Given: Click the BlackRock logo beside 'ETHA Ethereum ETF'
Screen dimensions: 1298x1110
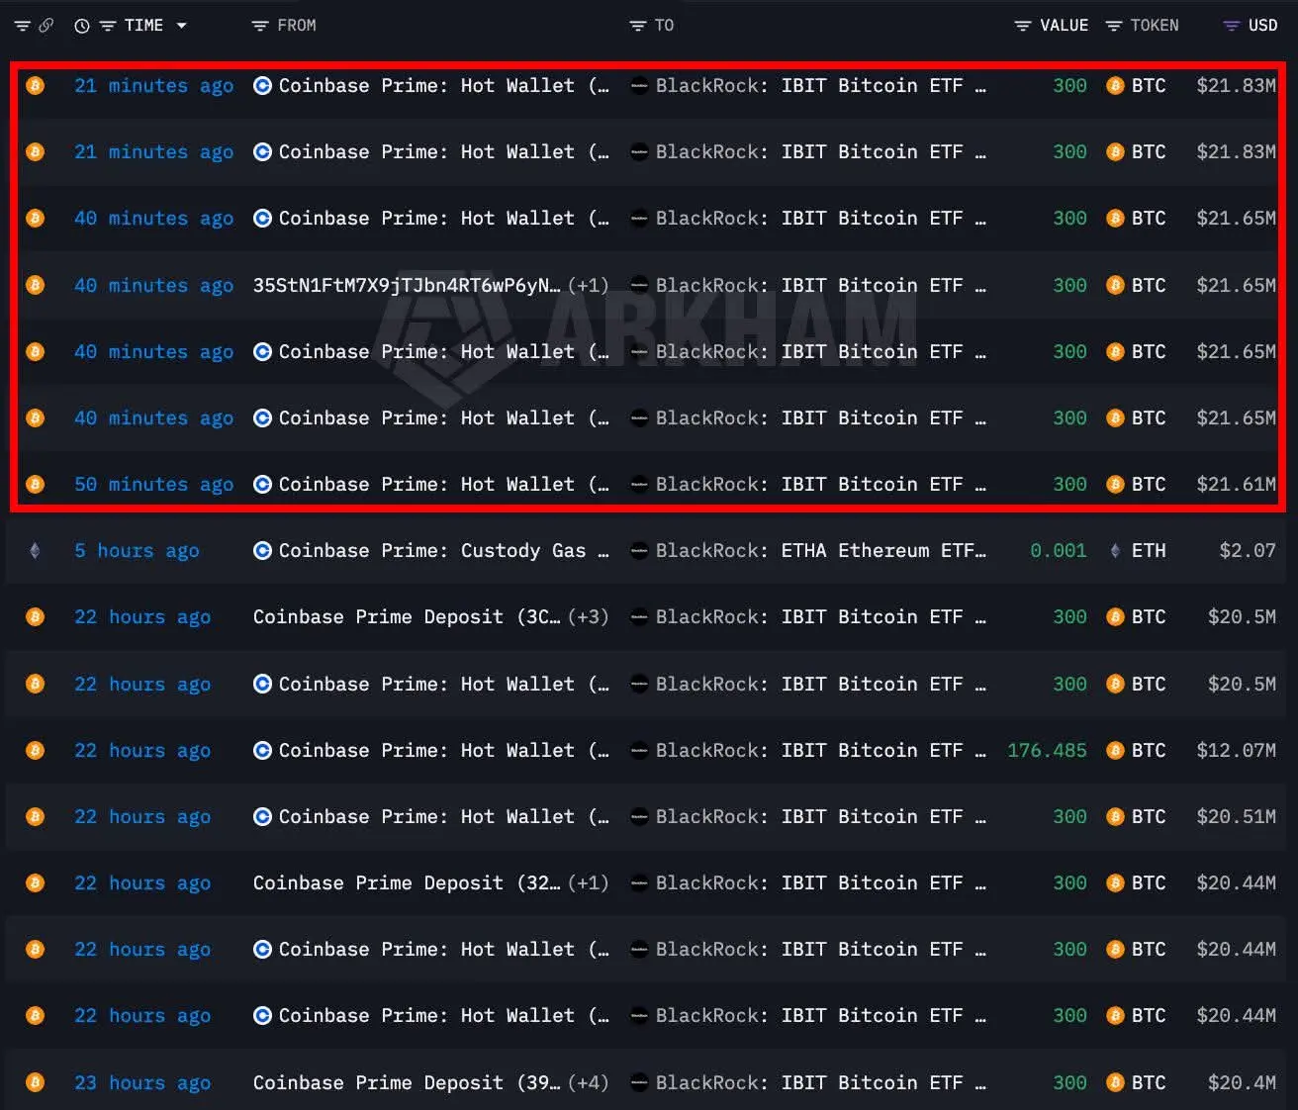Looking at the screenshot, I should click(x=640, y=551).
